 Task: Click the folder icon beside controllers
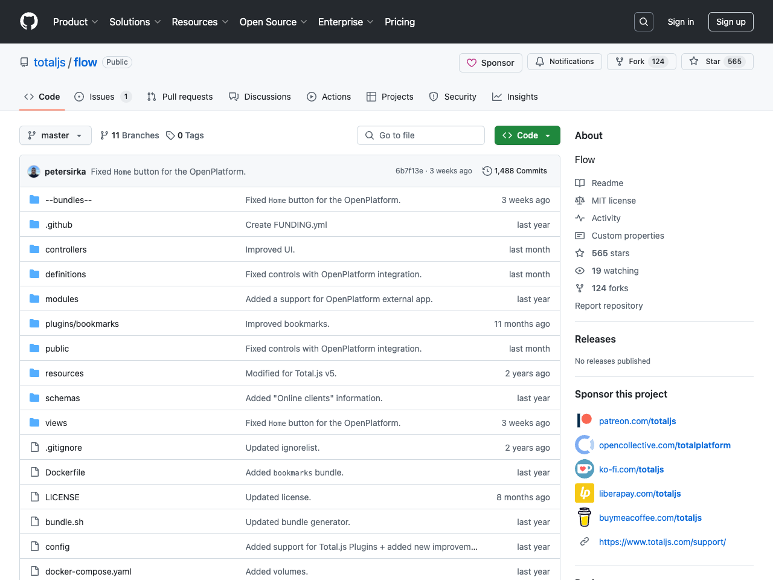[34, 249]
